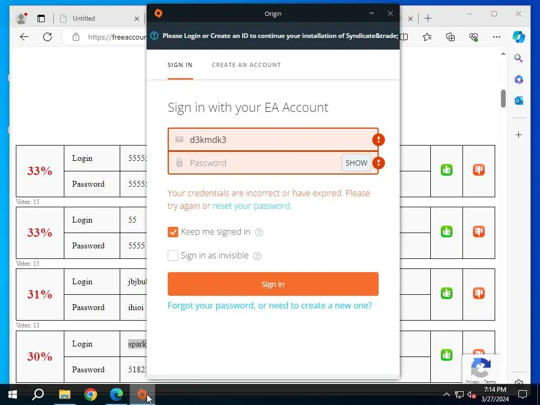Open Edge settings and more menu
This screenshot has width=540, height=405.
[497, 37]
